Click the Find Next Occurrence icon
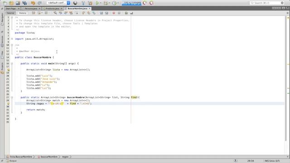Viewport: 290px width, 163px height. pyautogui.click(x=66, y=13)
